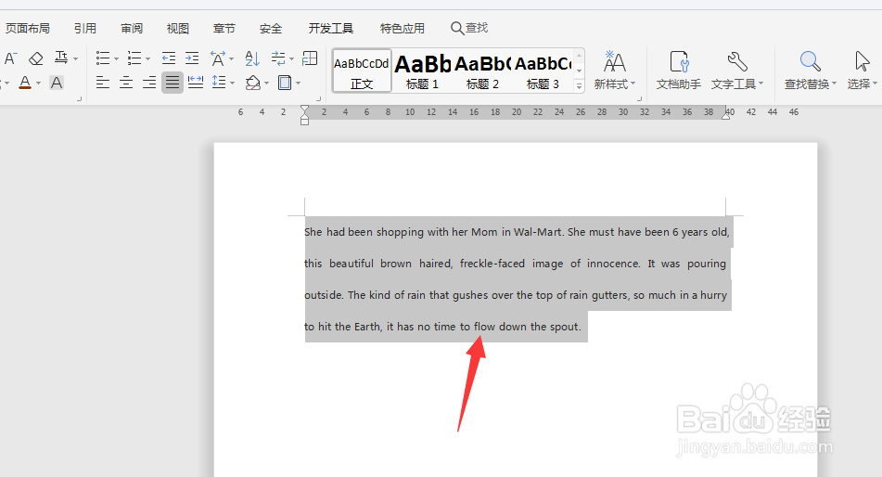Viewport: 882px width, 477px height.
Task: Open the 文字工具 text tools menu
Action: coord(737,71)
